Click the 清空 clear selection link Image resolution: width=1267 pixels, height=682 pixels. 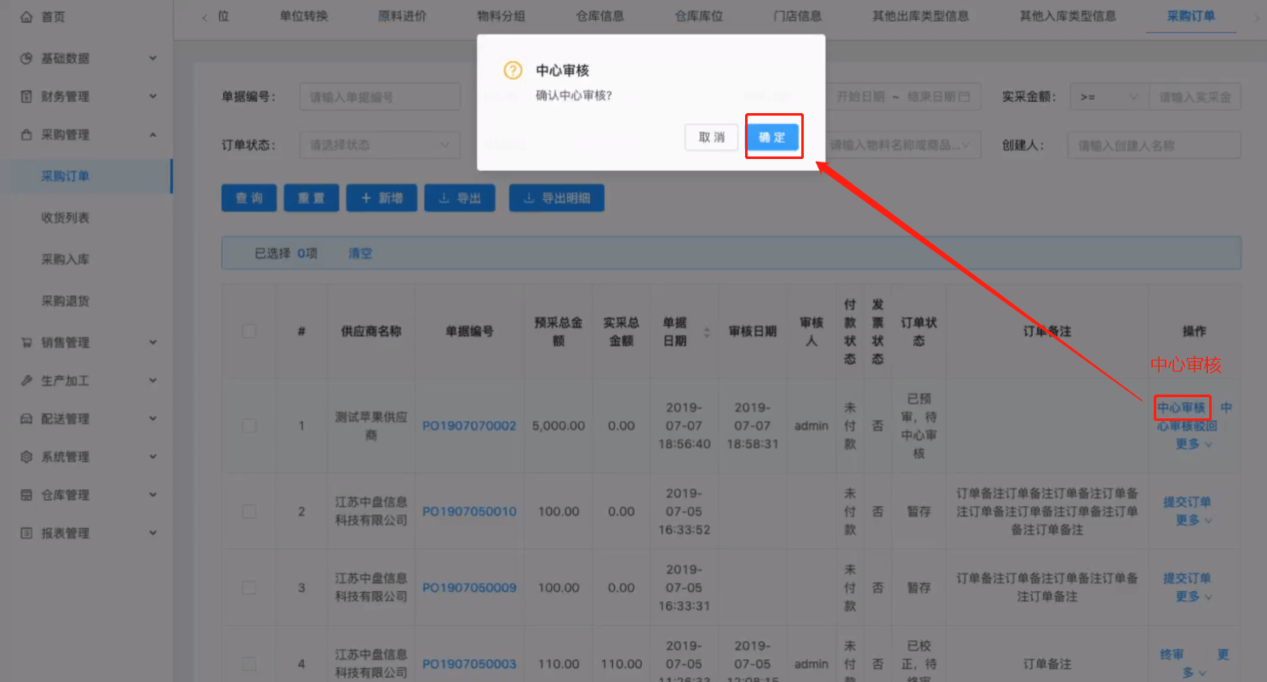click(360, 253)
